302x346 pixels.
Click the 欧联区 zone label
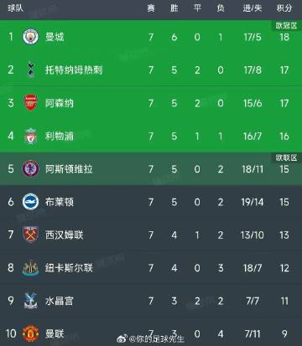click(x=286, y=158)
